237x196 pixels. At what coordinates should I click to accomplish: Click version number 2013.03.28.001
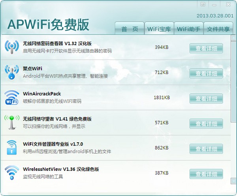[215, 16]
